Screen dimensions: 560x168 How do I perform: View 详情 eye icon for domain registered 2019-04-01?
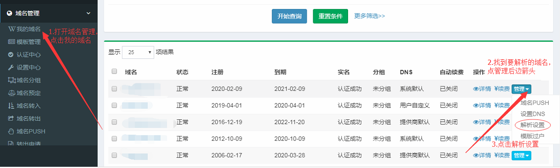[482, 105]
